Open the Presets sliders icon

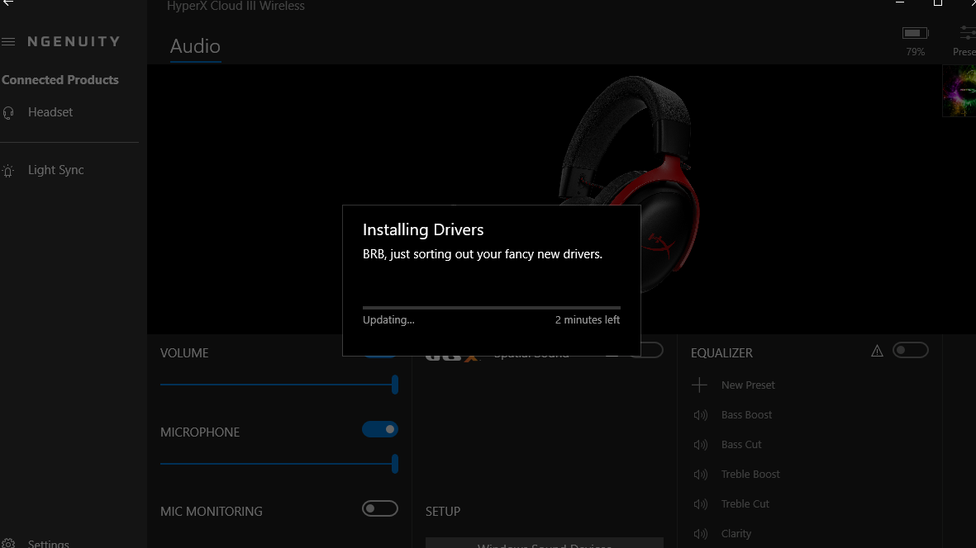[968, 33]
